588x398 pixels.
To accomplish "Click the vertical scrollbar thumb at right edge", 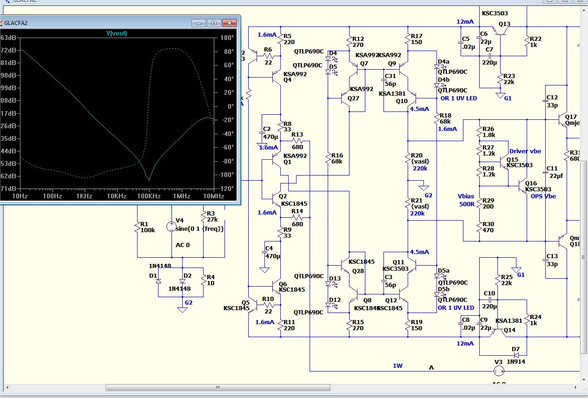I will pos(584,256).
